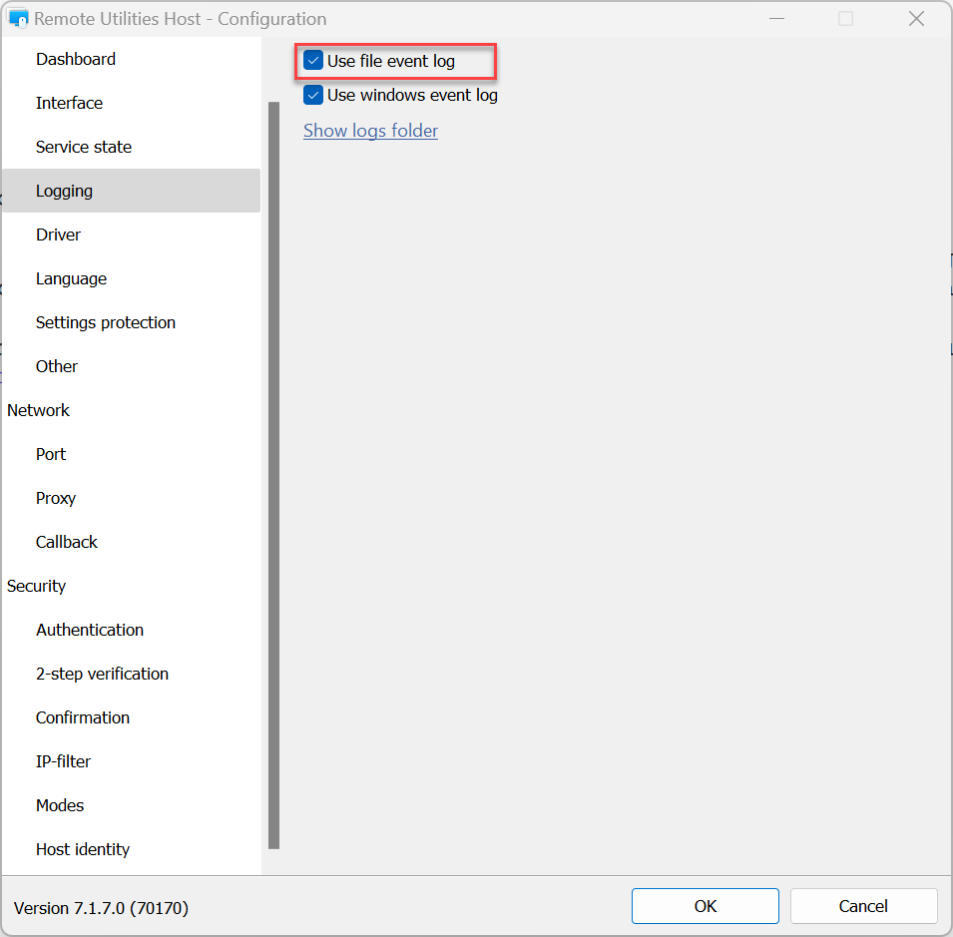Select the Proxy settings item

click(x=132, y=498)
